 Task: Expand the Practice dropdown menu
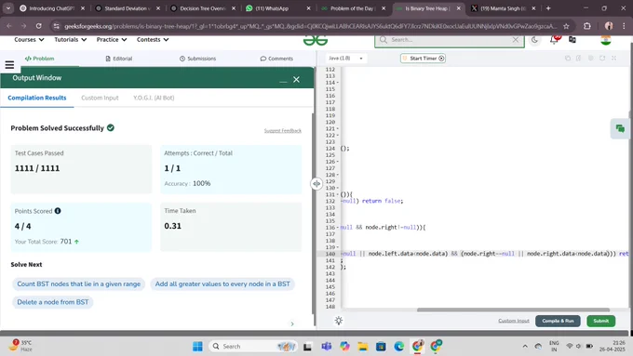tap(112, 40)
